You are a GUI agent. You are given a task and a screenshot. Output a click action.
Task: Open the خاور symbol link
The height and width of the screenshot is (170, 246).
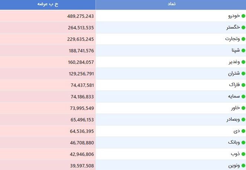pos(235,108)
